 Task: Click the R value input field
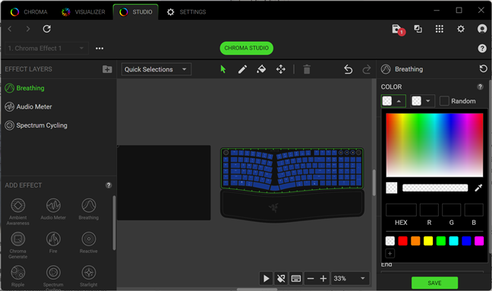pyautogui.click(x=429, y=210)
